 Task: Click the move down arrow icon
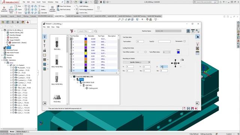click(175, 66)
